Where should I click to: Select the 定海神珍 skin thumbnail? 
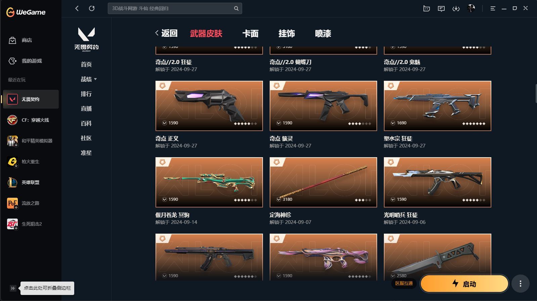pyautogui.click(x=323, y=182)
